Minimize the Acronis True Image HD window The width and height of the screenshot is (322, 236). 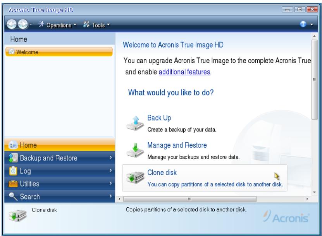[x=287, y=9]
